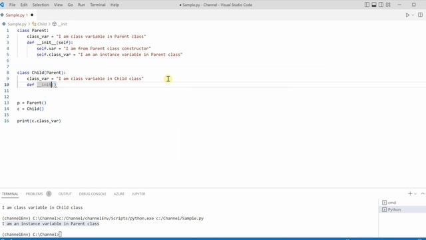The width and height of the screenshot is (426, 240).
Task: Open the new terminal launch profile dropdown
Action: (x=415, y=194)
